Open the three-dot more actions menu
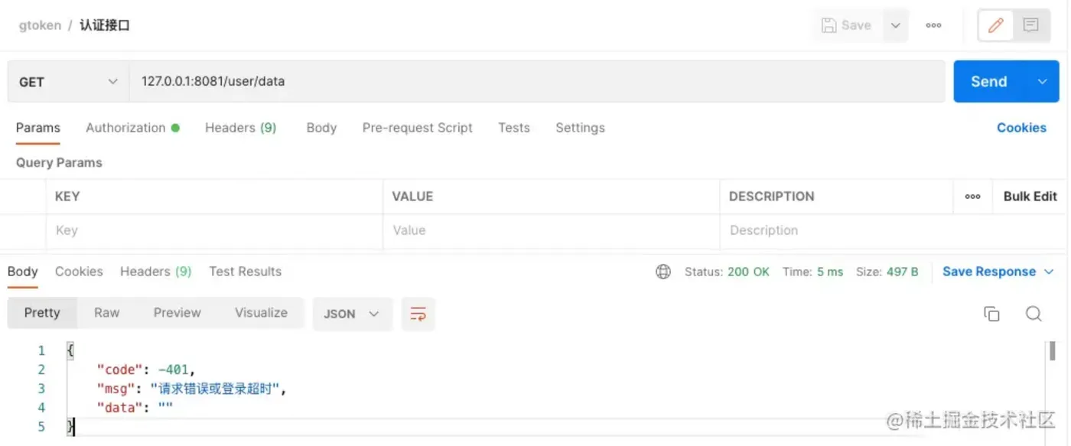Image resolution: width=1071 pixels, height=446 pixels. point(933,25)
